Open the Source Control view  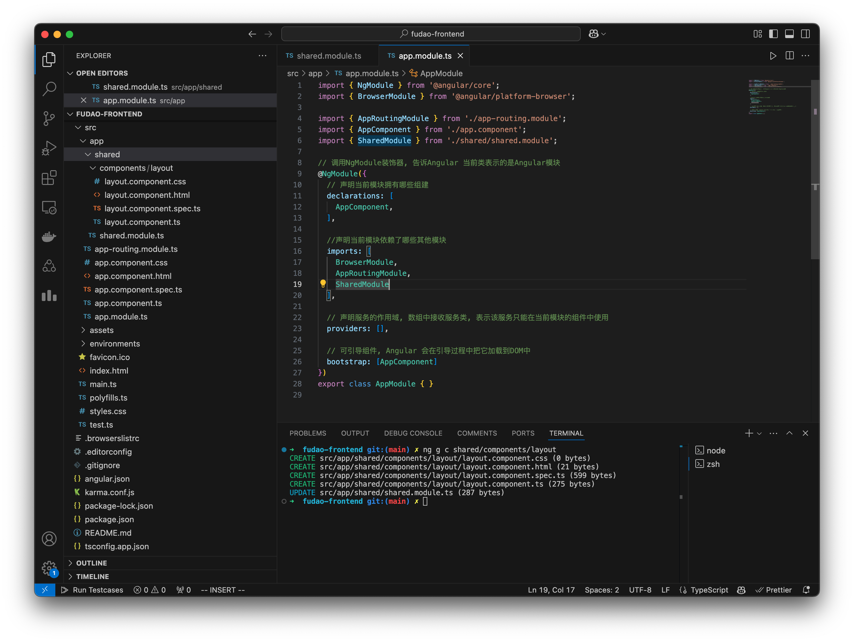(49, 119)
